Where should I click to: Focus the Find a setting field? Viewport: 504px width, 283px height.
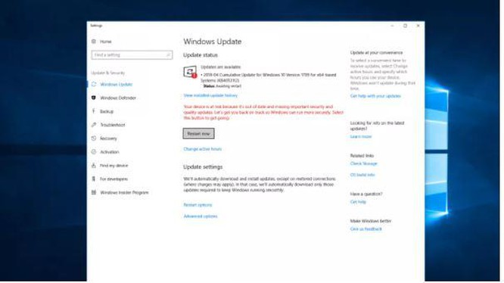pyautogui.click(x=132, y=55)
